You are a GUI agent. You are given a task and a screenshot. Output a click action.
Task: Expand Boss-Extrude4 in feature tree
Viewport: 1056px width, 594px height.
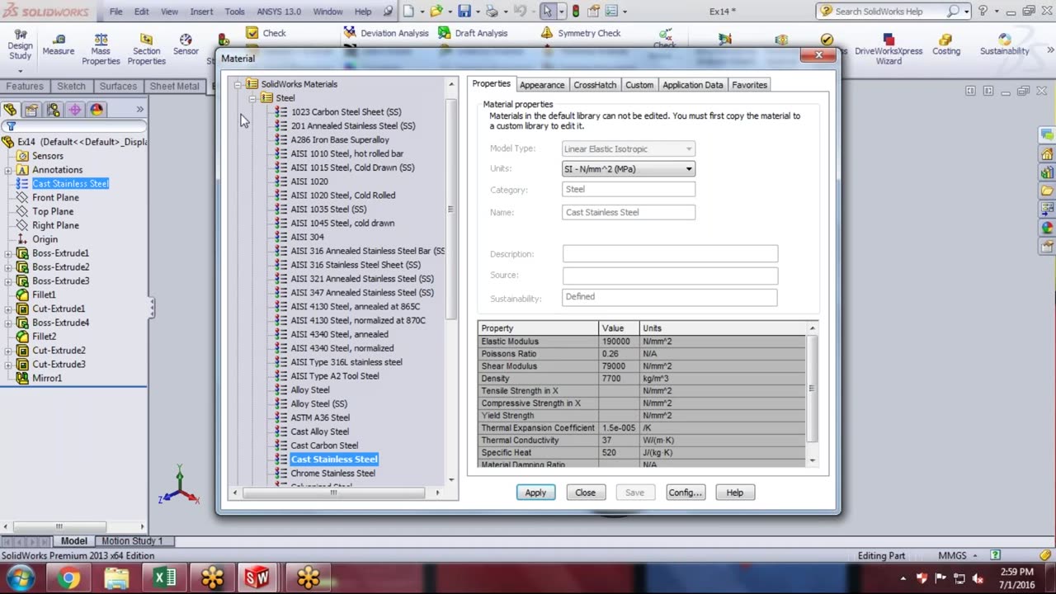click(8, 323)
